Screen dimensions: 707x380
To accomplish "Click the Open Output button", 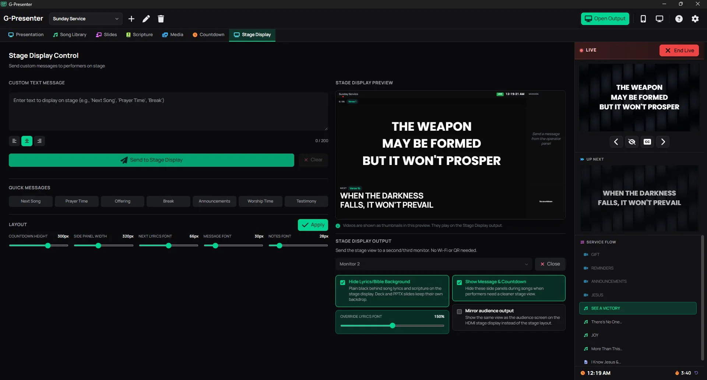I will tap(605, 19).
